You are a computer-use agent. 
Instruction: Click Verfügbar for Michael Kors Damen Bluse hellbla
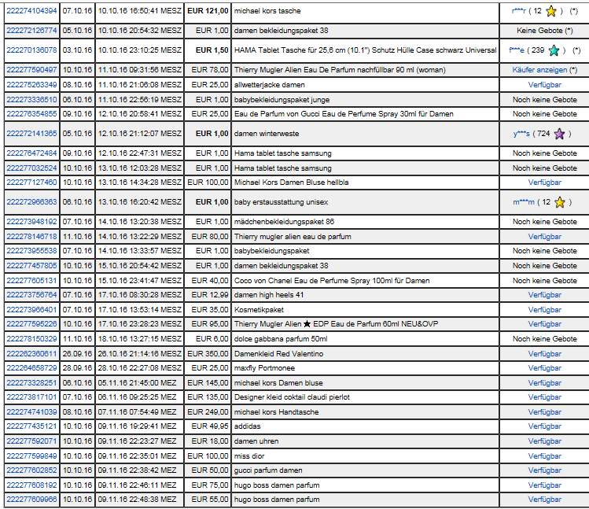click(545, 183)
